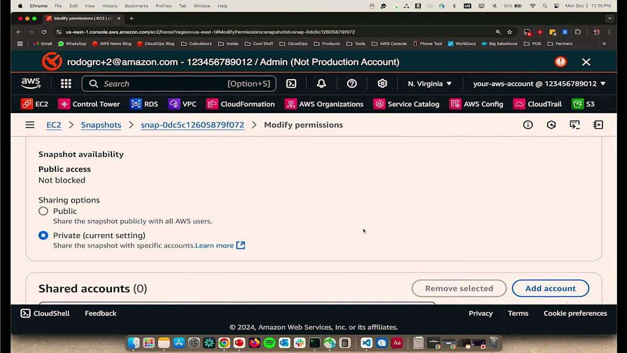
Task: Select the Private (current setting) option
Action: point(43,235)
